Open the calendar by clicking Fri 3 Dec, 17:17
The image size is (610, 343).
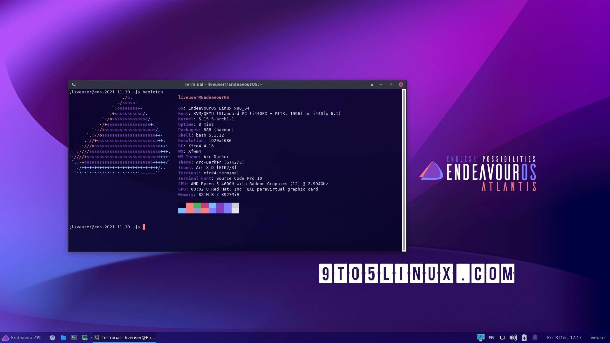click(565, 338)
